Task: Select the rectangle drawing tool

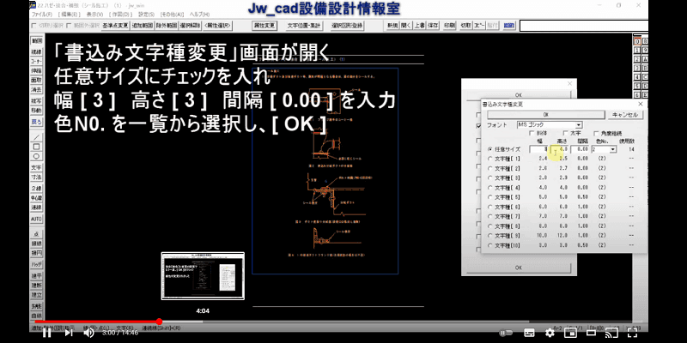Action: 36,147
